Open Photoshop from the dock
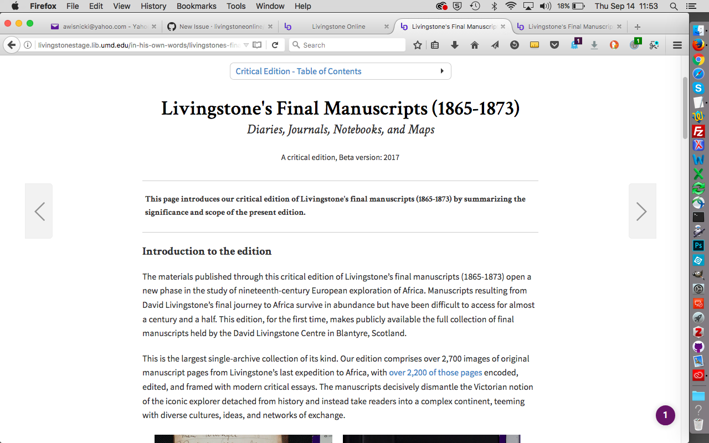Image resolution: width=709 pixels, height=443 pixels. tap(698, 245)
